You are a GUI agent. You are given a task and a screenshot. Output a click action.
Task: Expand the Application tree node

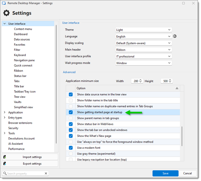[5, 112]
